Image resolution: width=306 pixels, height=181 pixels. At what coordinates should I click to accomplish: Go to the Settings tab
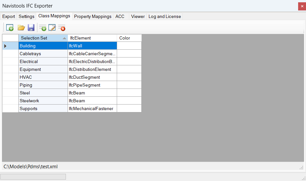(27, 16)
